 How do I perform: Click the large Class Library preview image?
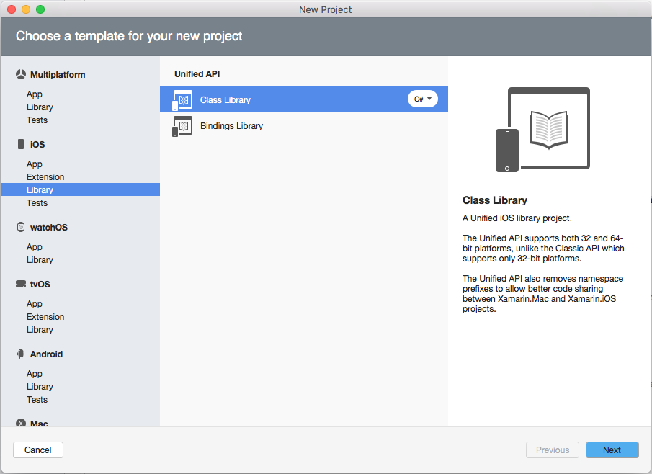click(542, 130)
